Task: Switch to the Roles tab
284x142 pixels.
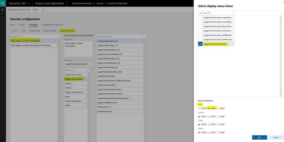Action: coord(12,25)
